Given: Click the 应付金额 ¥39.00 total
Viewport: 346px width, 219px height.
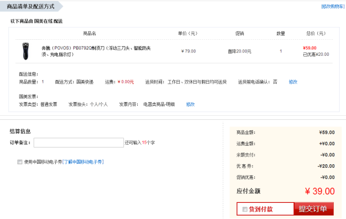Looking at the screenshot, I should coord(319,191).
